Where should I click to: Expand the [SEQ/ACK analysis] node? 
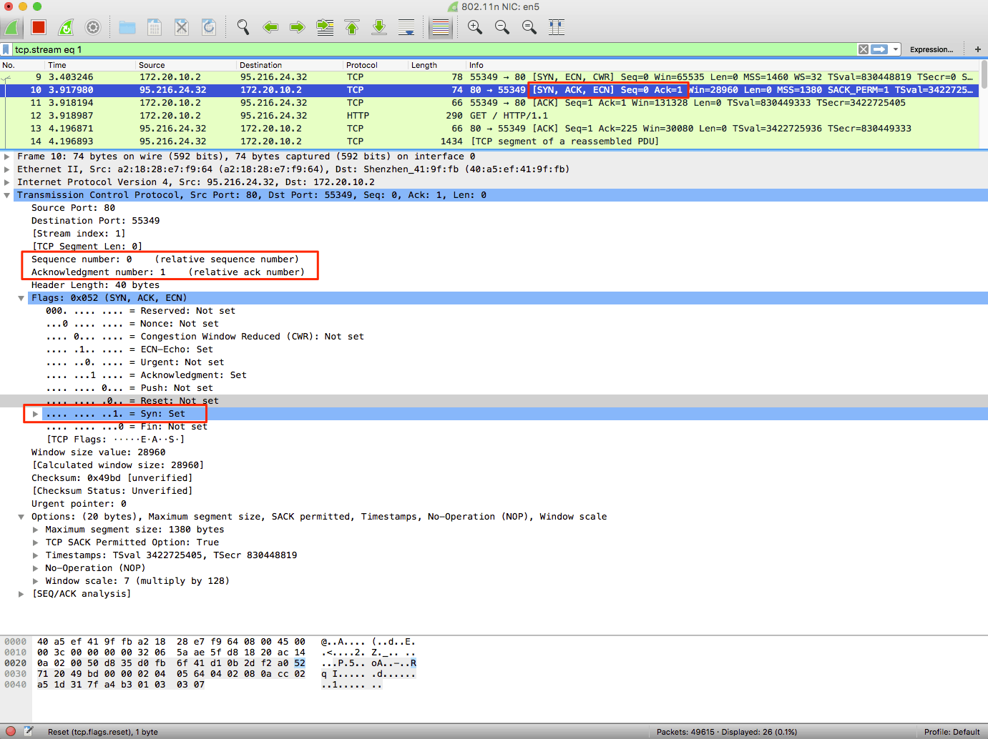tap(21, 594)
